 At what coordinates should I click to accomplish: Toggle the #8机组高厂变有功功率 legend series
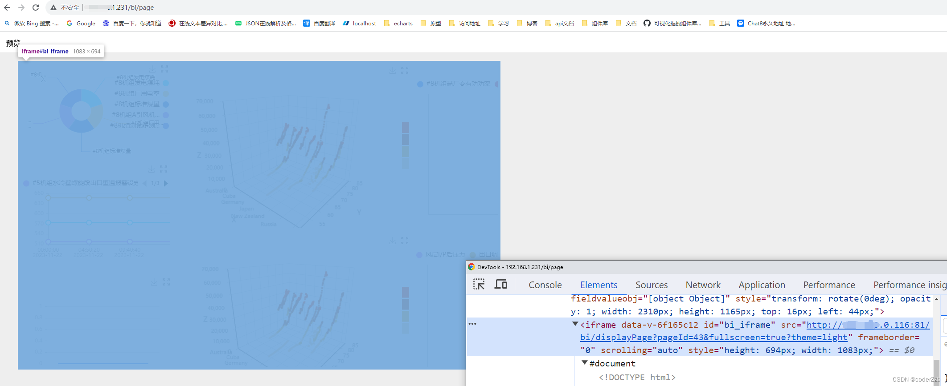(x=454, y=84)
